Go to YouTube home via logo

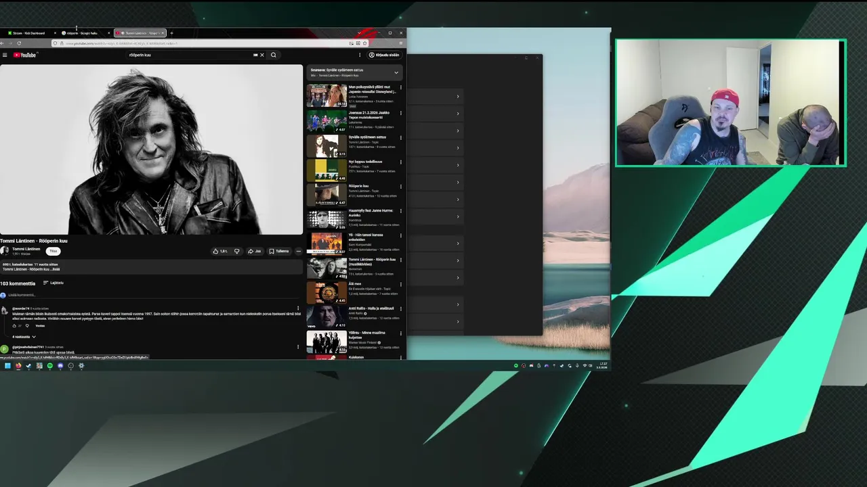point(24,55)
